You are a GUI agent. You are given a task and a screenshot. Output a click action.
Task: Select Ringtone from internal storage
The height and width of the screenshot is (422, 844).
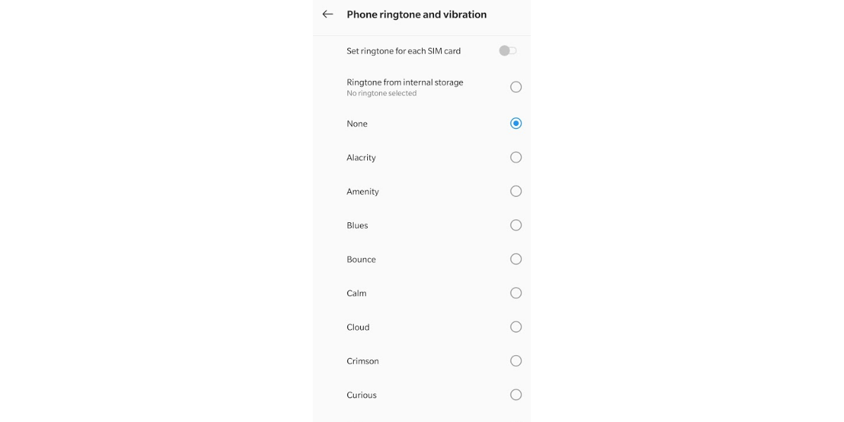tap(516, 87)
